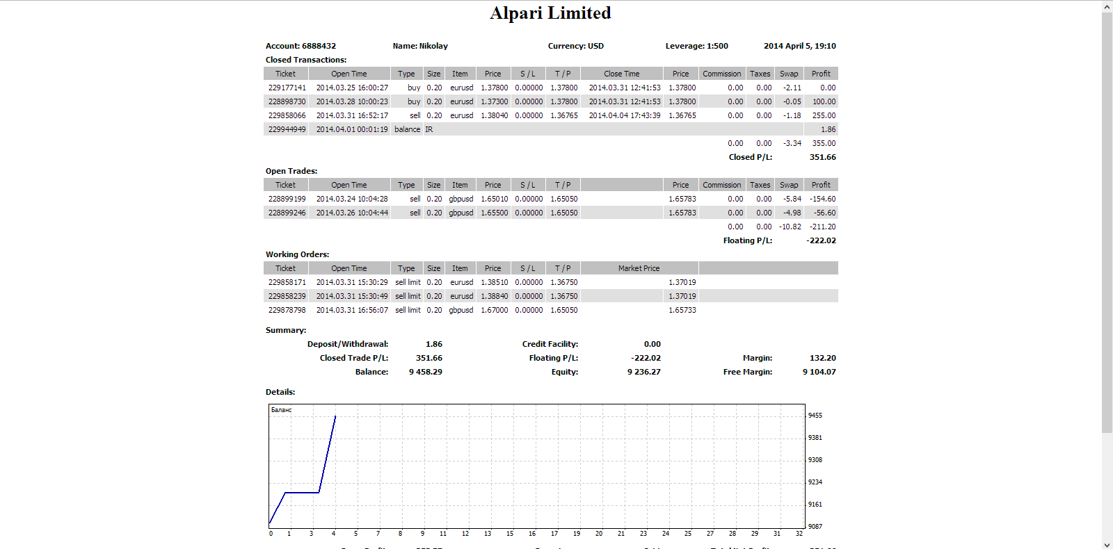Click the Open Trades section label
Screen dimensions: 1113x549
(291, 171)
